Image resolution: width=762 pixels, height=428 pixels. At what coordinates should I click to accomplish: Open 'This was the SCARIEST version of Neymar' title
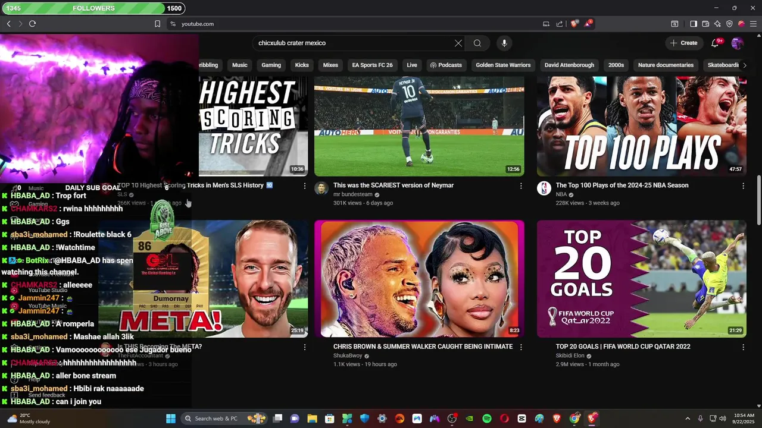394,185
